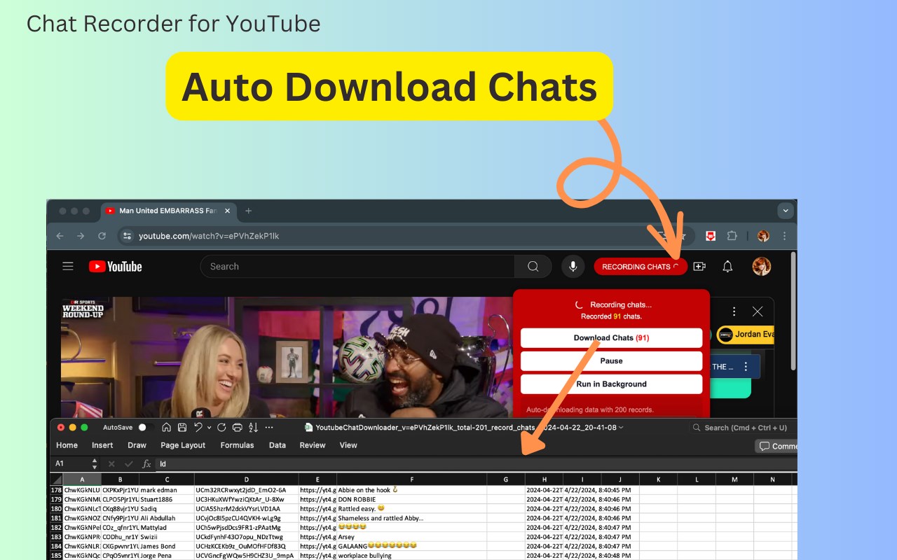Click the Excel Home icon in toolbar

tap(166, 427)
